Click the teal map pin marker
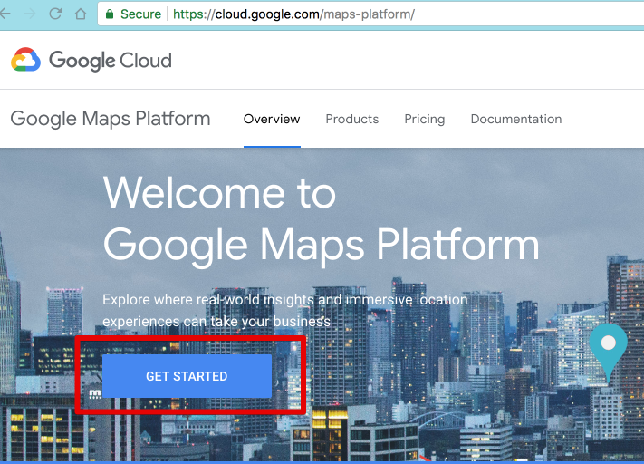 [609, 353]
